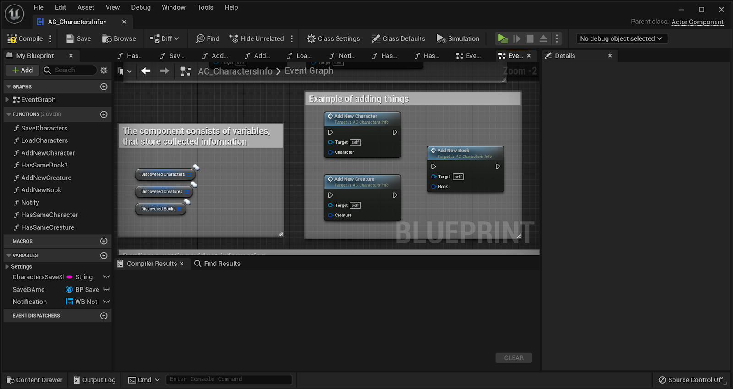Click the Eject from player button
The height and width of the screenshot is (389, 733).
[x=543, y=39]
